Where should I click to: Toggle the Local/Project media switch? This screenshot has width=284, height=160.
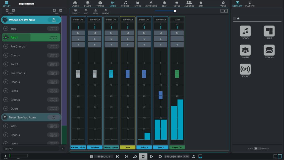pos(257,149)
